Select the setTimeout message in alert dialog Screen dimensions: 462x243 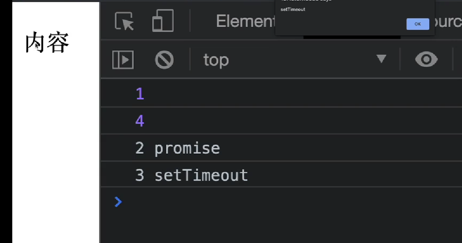[x=293, y=9]
